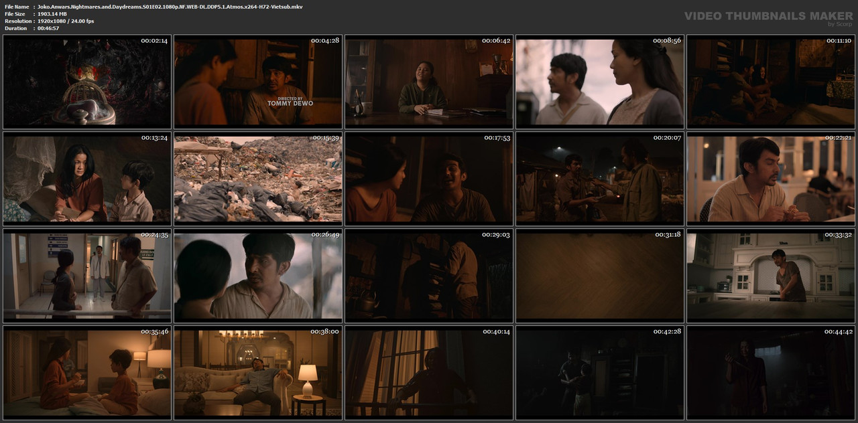The height and width of the screenshot is (423, 858).
Task: Click the file size value 1903.14 MB
Action: click(x=52, y=13)
